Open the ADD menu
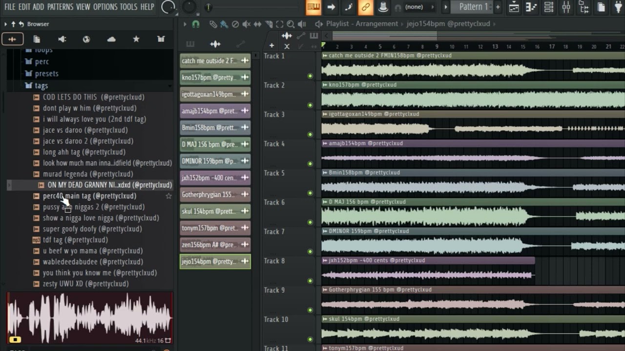Screen dimensions: 625x351 click(x=38, y=7)
